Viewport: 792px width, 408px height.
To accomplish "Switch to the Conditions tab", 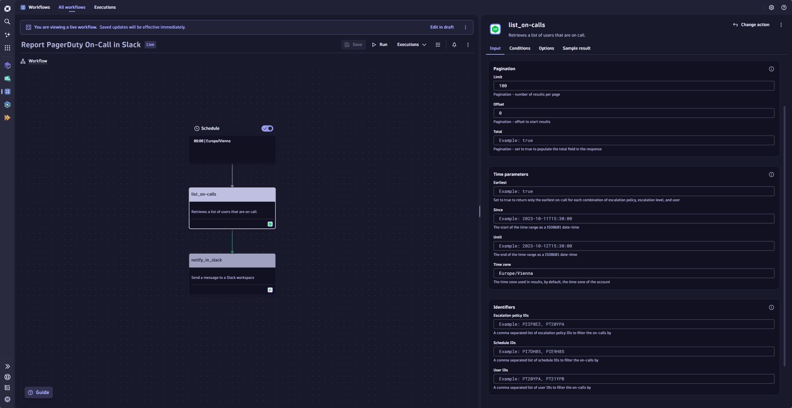I will point(519,48).
